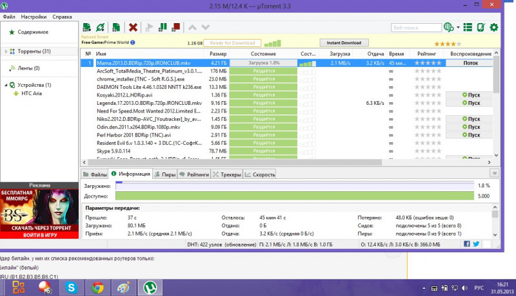Switch to the Рейтинги tab

click(194, 174)
